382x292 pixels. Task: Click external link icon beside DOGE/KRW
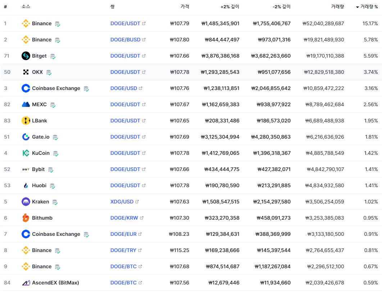click(x=142, y=218)
